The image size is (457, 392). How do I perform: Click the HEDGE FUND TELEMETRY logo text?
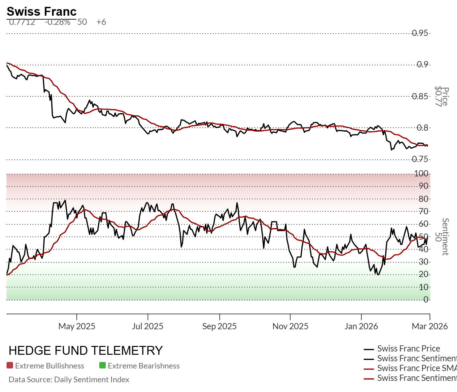[86, 351]
